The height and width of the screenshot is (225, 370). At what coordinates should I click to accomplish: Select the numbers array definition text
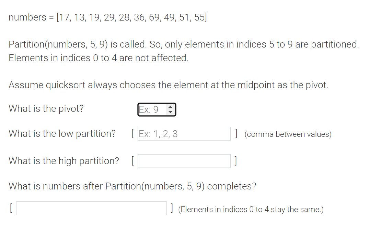pos(108,17)
